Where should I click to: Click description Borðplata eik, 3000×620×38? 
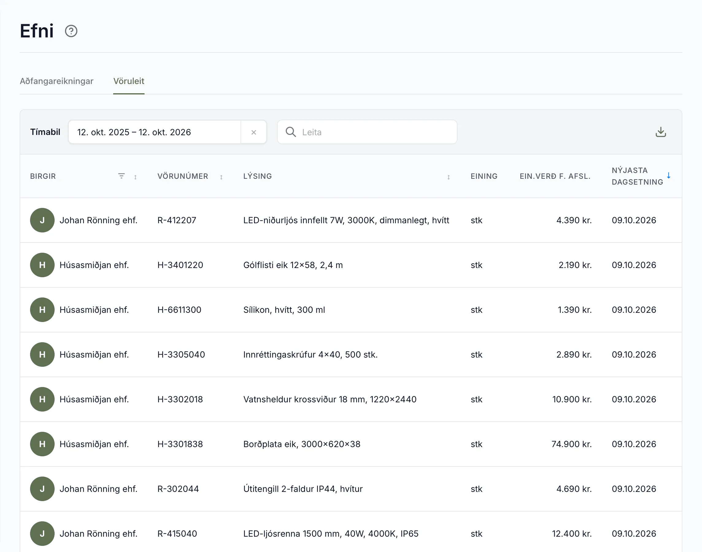(302, 444)
